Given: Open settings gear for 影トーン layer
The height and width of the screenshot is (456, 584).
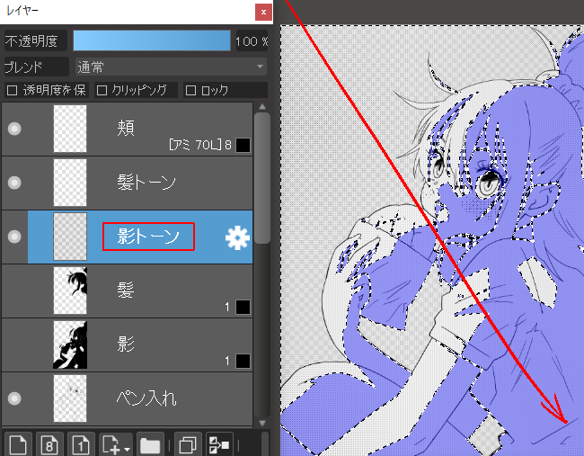Looking at the screenshot, I should point(237,237).
